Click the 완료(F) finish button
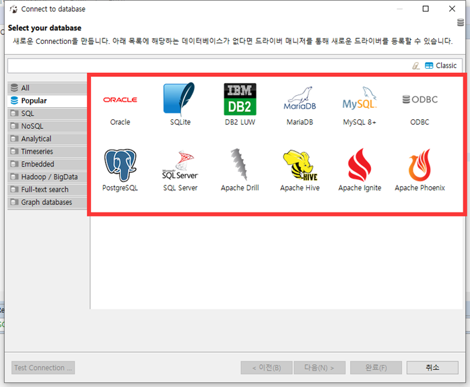Screen dimensions: 470x387 click(x=376, y=367)
